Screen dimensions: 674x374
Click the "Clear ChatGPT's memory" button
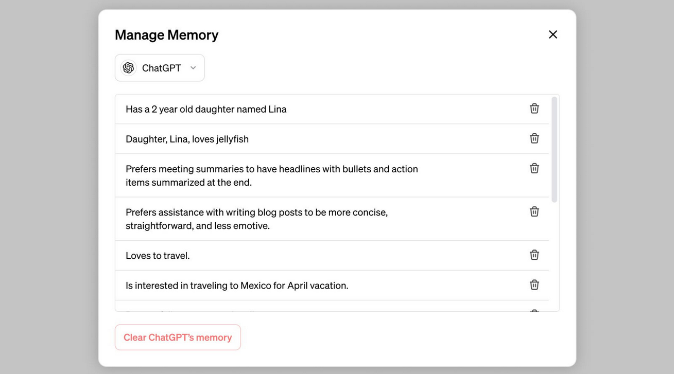[x=178, y=337]
